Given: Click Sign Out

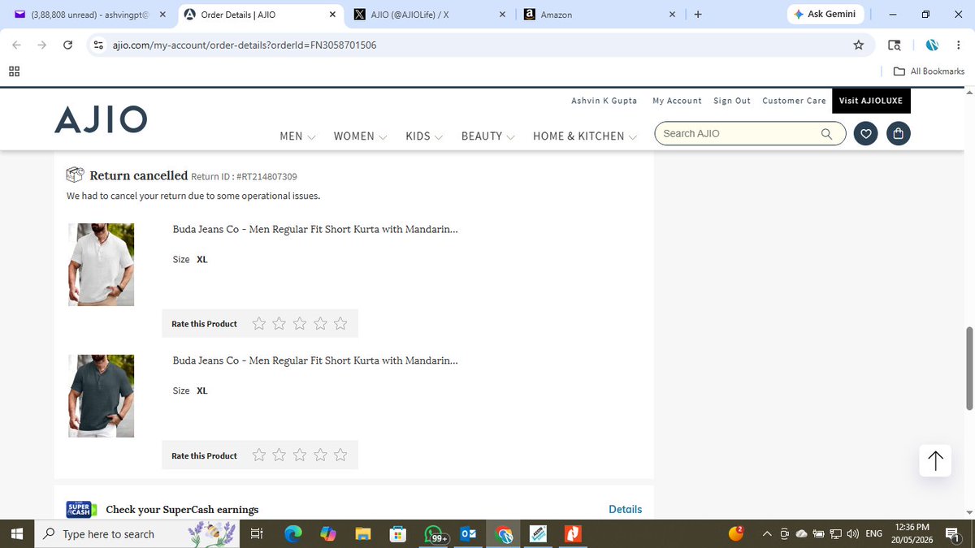Looking at the screenshot, I should (x=732, y=101).
